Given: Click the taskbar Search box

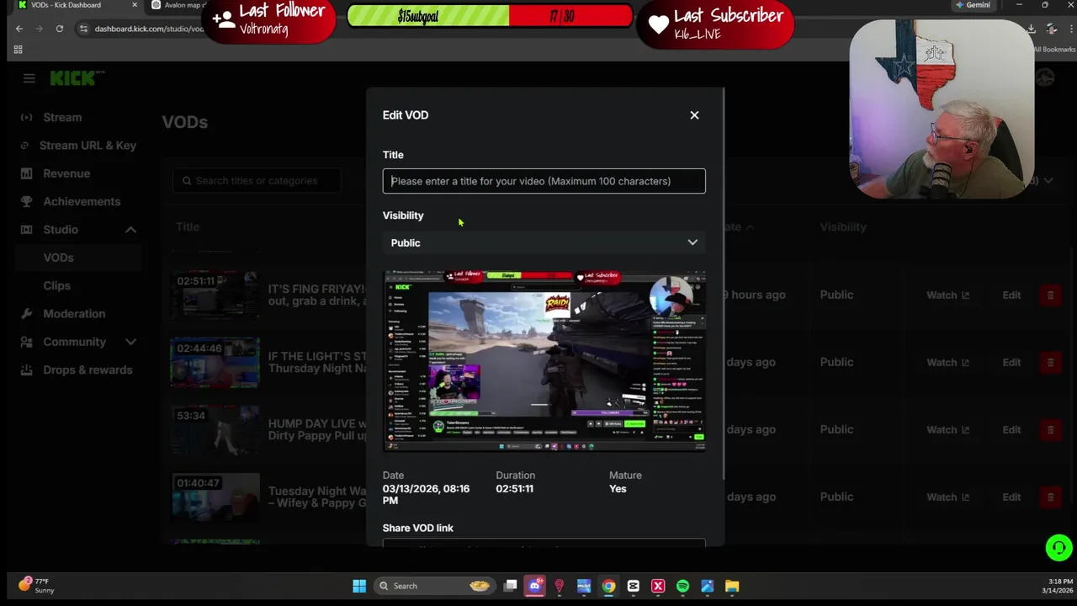Looking at the screenshot, I should (433, 587).
